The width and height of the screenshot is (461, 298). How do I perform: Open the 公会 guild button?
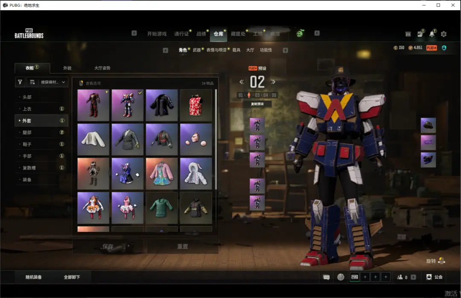tap(435, 277)
